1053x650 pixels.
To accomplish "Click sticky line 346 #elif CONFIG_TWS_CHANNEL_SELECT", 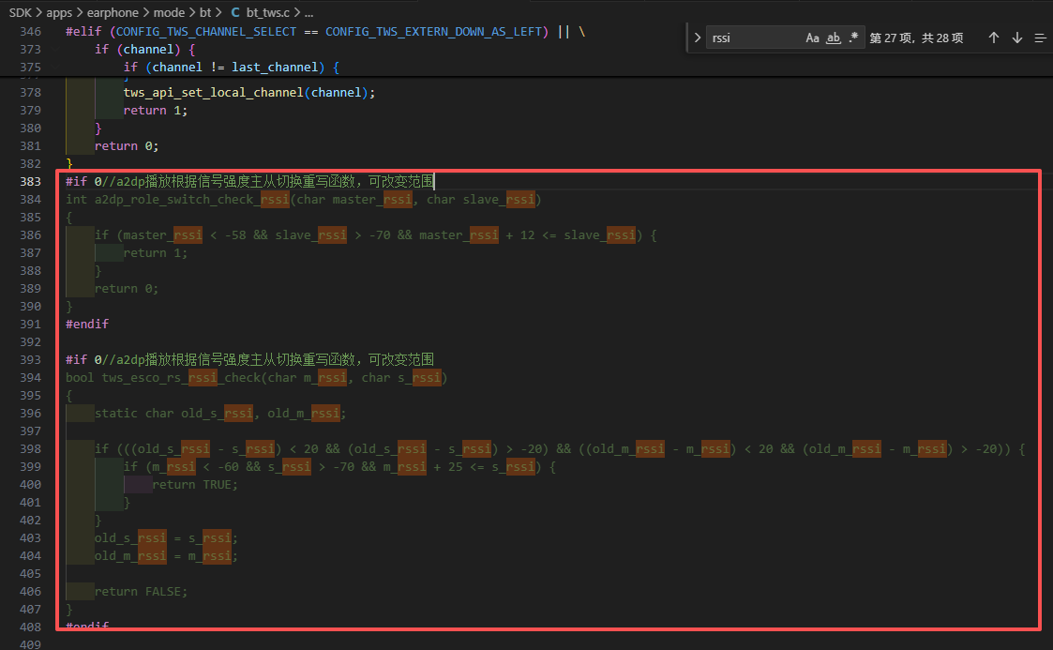I will point(325,32).
